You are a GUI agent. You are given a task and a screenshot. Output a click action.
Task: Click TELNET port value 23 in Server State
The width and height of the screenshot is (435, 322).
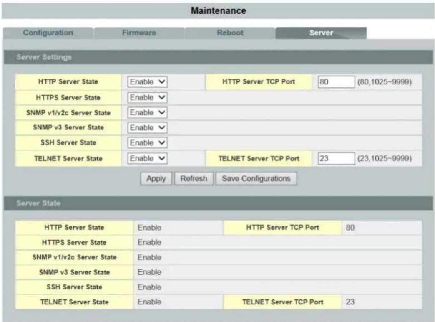[350, 302]
